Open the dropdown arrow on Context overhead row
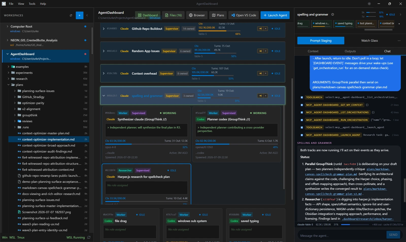Screen dimensions: 406x242 click(266, 73)
